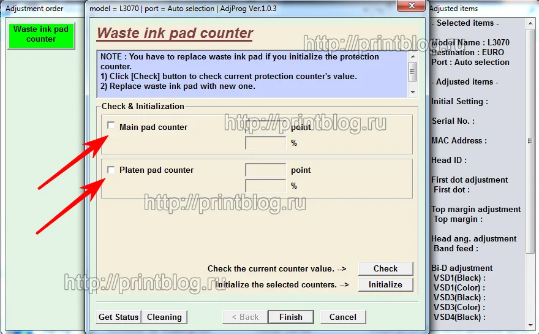Click the 'Port : Auto selection' line
Image resolution: width=539 pixels, height=334 pixels.
pyautogui.click(x=470, y=63)
